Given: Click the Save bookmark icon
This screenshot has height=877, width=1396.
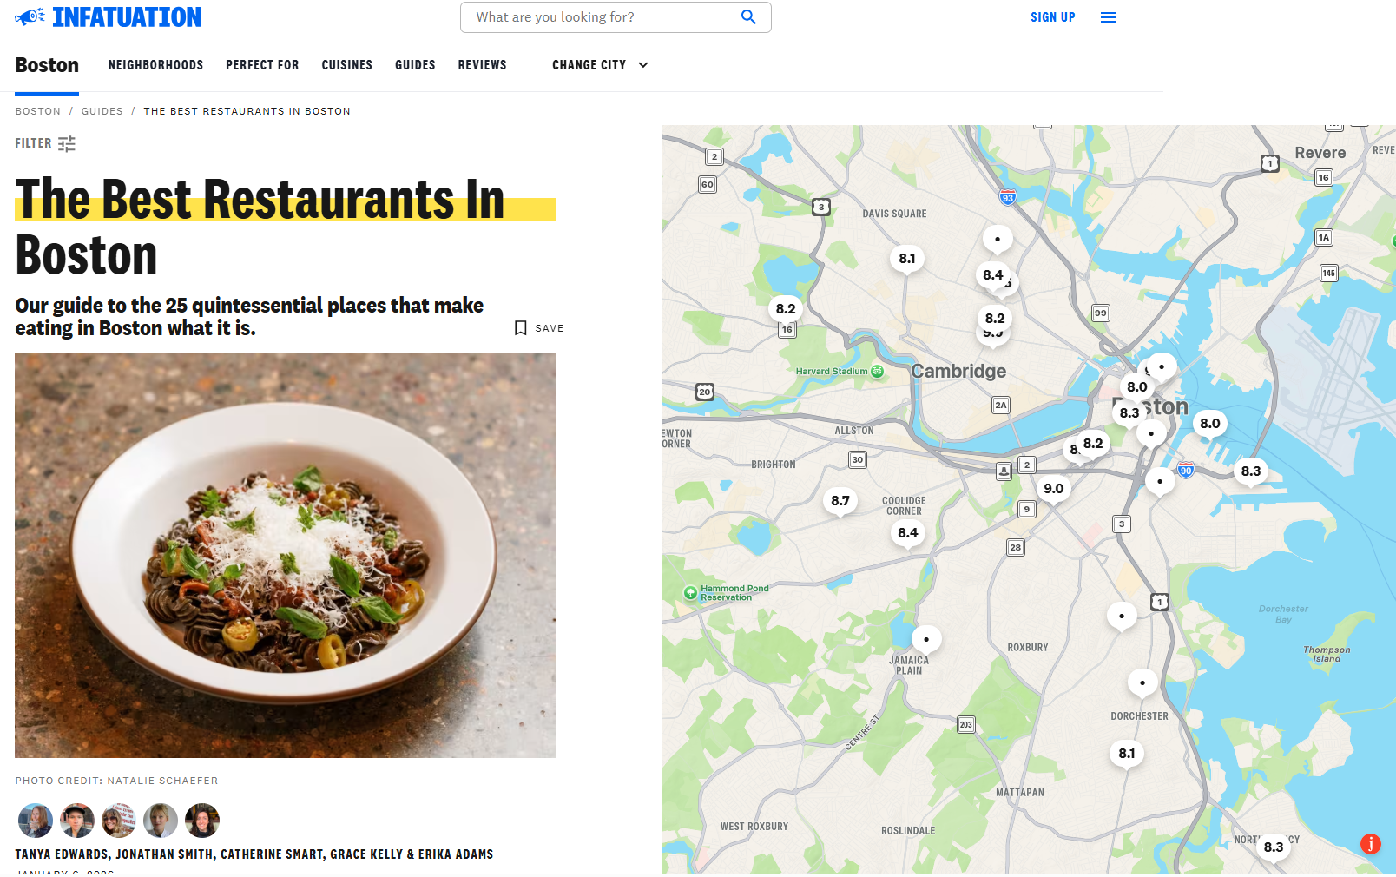Looking at the screenshot, I should click(521, 328).
